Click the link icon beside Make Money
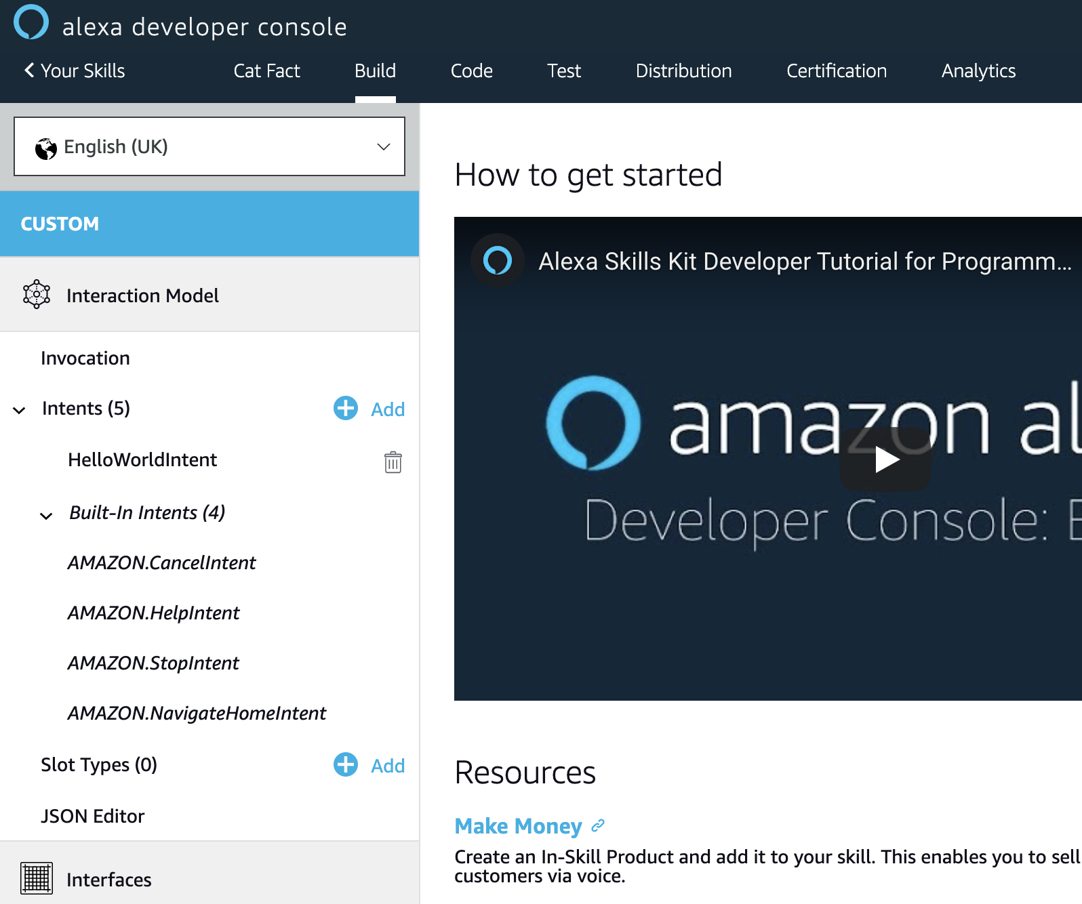 (x=598, y=825)
